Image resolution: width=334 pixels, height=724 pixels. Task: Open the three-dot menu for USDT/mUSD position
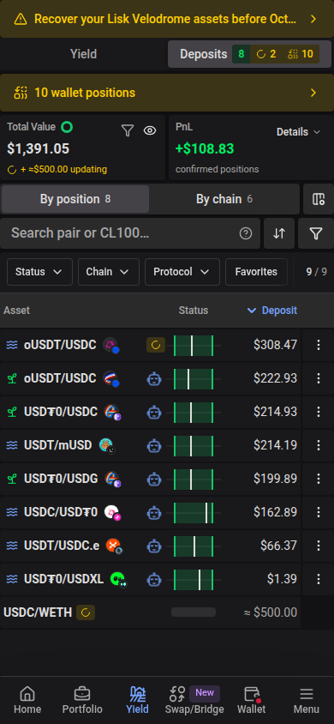[x=318, y=445]
